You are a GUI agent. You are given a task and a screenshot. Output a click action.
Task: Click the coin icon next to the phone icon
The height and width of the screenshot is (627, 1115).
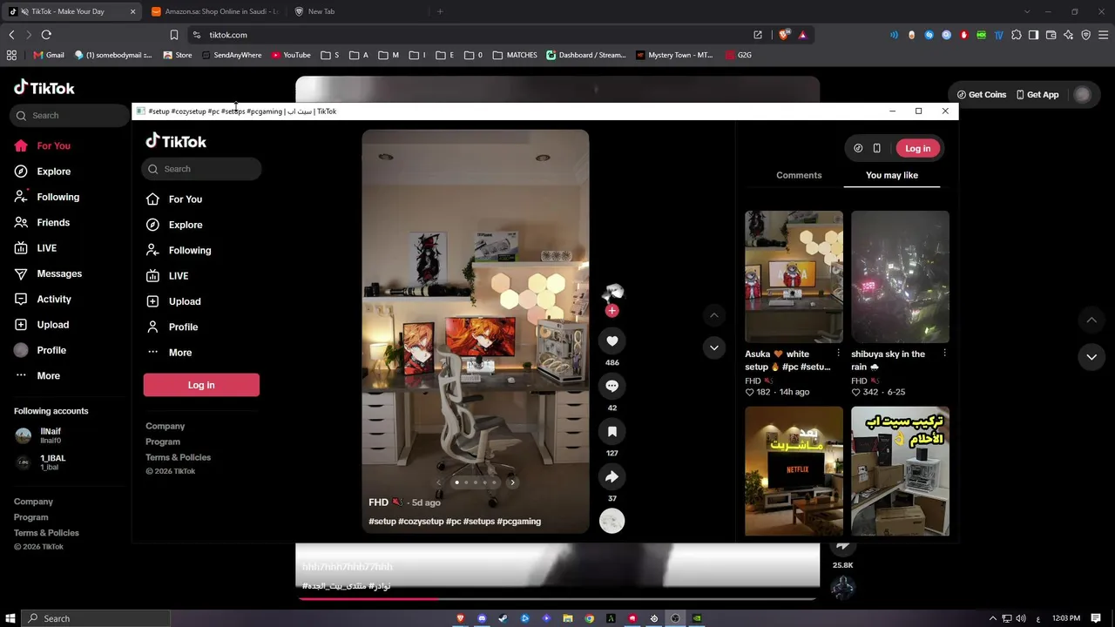pos(858,148)
